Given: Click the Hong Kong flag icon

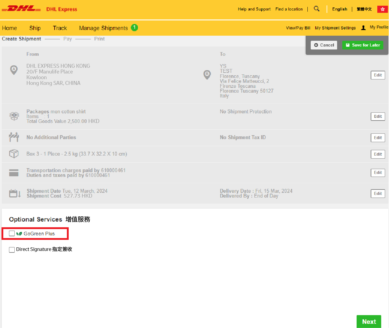Looking at the screenshot, I should point(382,9).
